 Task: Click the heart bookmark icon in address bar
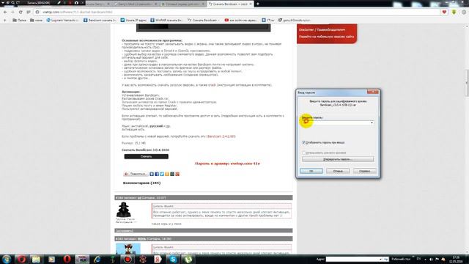[x=444, y=12]
